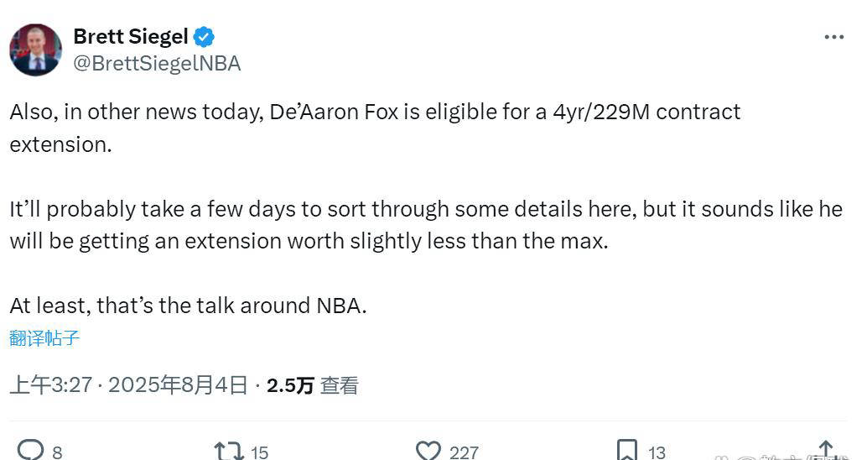Repost the tweet via the retweet arrows icon
This screenshot has height=460, width=867.
(x=228, y=452)
